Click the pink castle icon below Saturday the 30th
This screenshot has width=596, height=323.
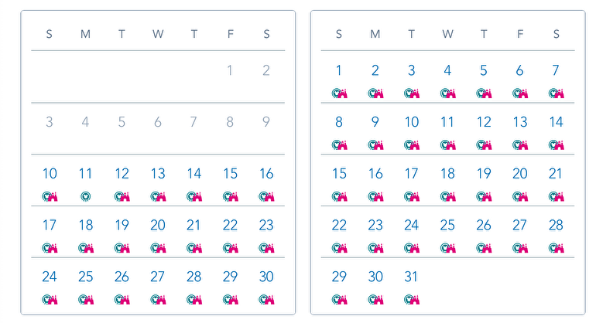[x=270, y=300]
